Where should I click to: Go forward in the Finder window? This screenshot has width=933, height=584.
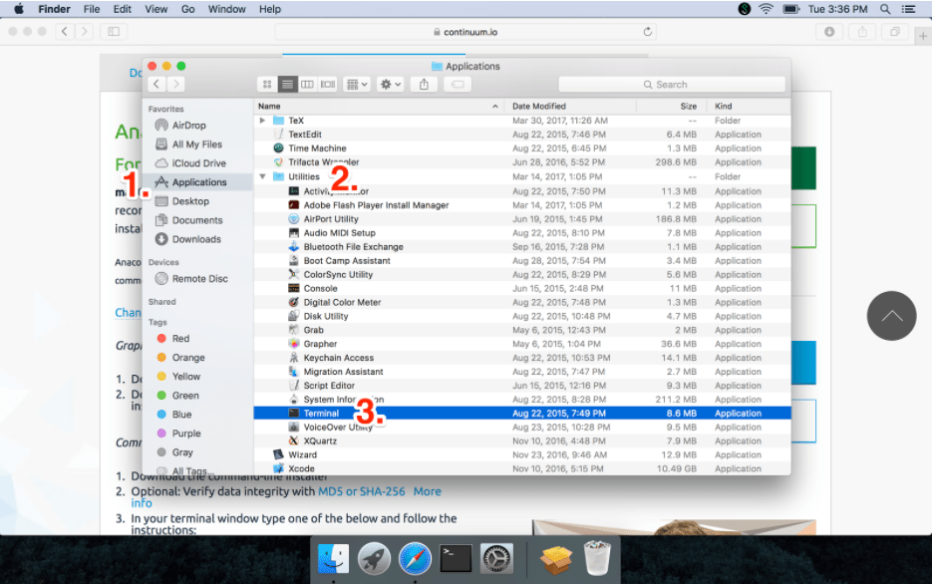pos(175,84)
